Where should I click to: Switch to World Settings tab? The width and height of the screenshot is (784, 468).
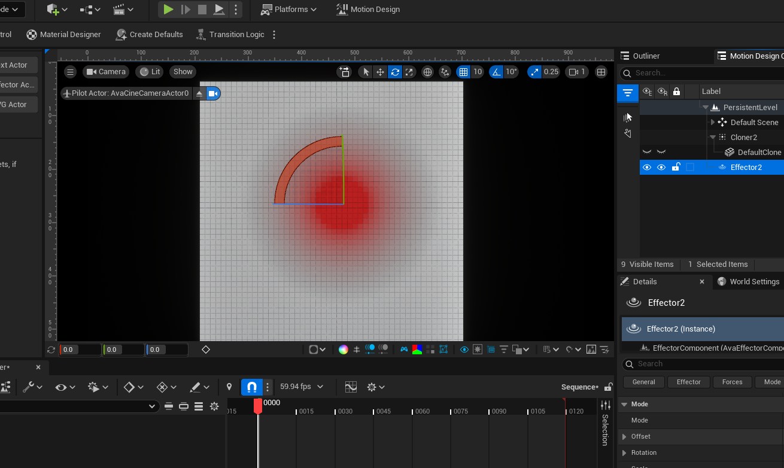pyautogui.click(x=748, y=281)
